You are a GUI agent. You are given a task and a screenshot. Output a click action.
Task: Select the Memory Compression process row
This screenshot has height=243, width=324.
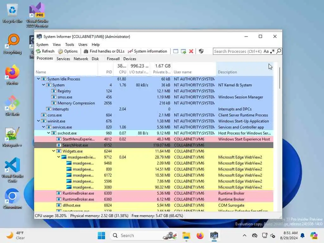(154, 103)
